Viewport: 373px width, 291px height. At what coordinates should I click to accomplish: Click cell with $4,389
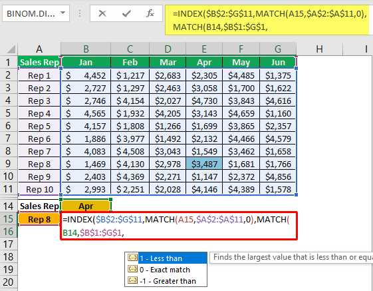241,189
